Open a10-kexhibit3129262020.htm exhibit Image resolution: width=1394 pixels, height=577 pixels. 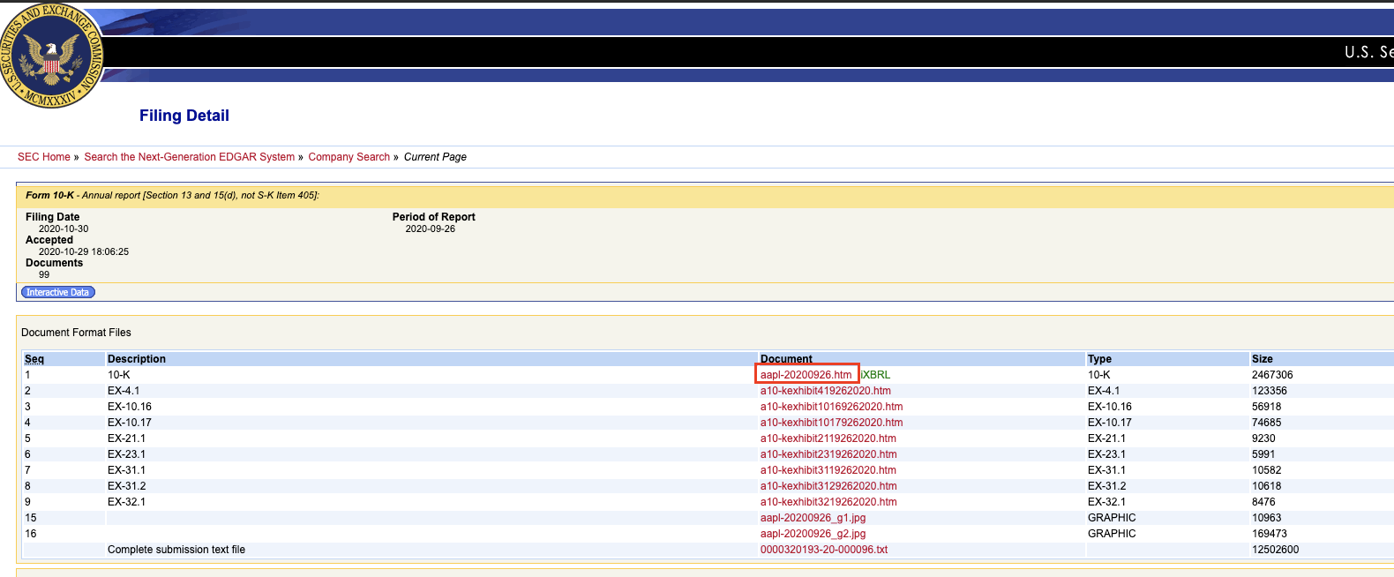click(828, 486)
